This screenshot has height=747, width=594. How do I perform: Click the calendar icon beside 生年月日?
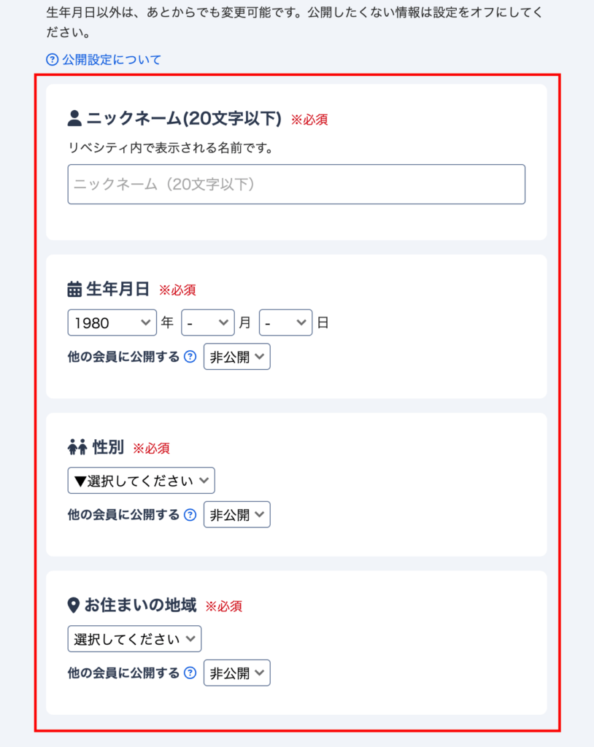(74, 290)
